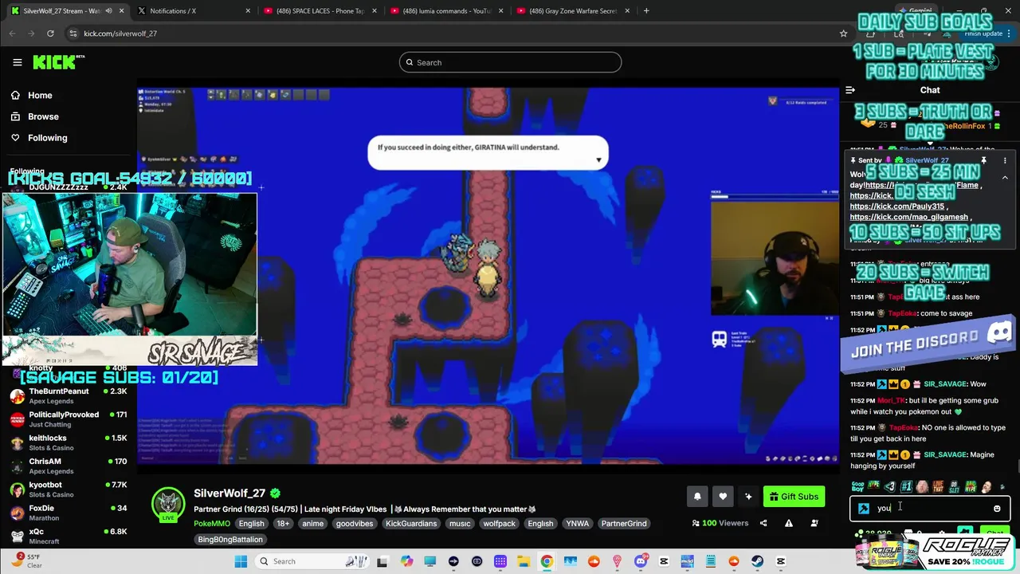
Task: Open PoliticallyProvoked followed channel
Action: [x=68, y=419]
